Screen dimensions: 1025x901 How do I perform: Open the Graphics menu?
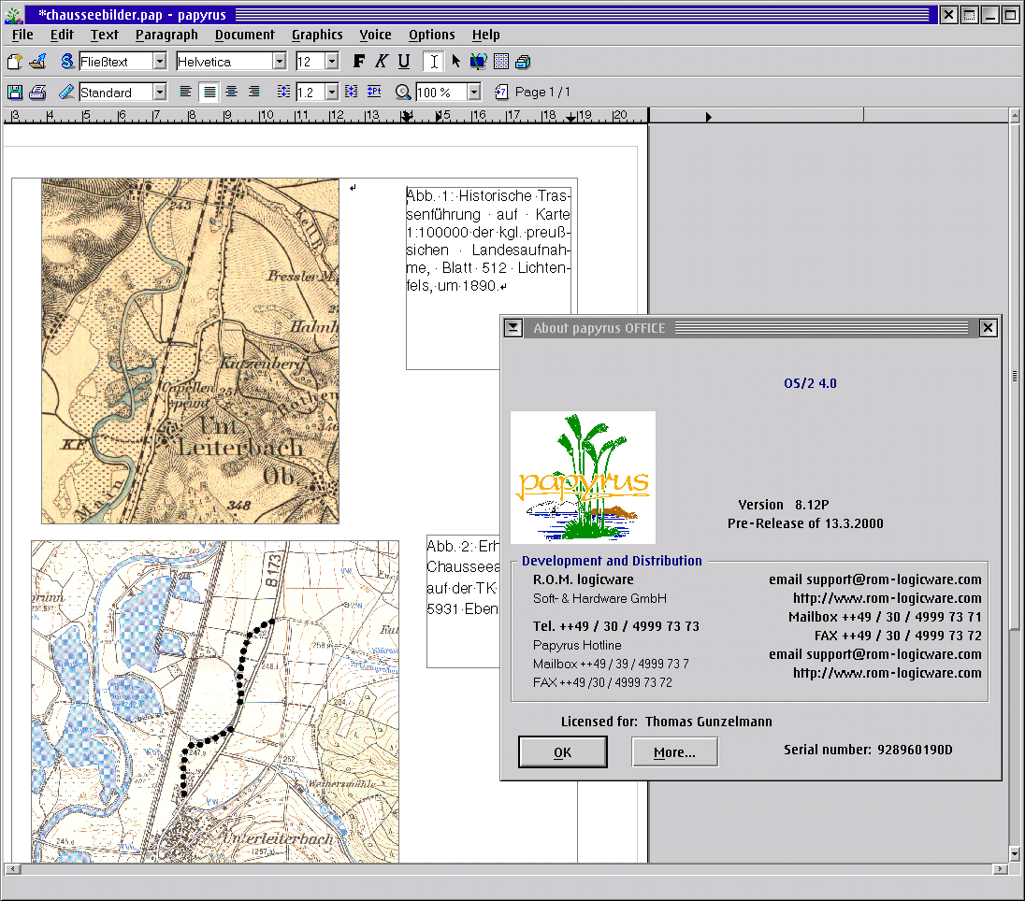coord(317,35)
